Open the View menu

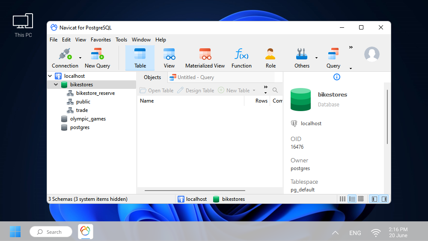coord(80,40)
